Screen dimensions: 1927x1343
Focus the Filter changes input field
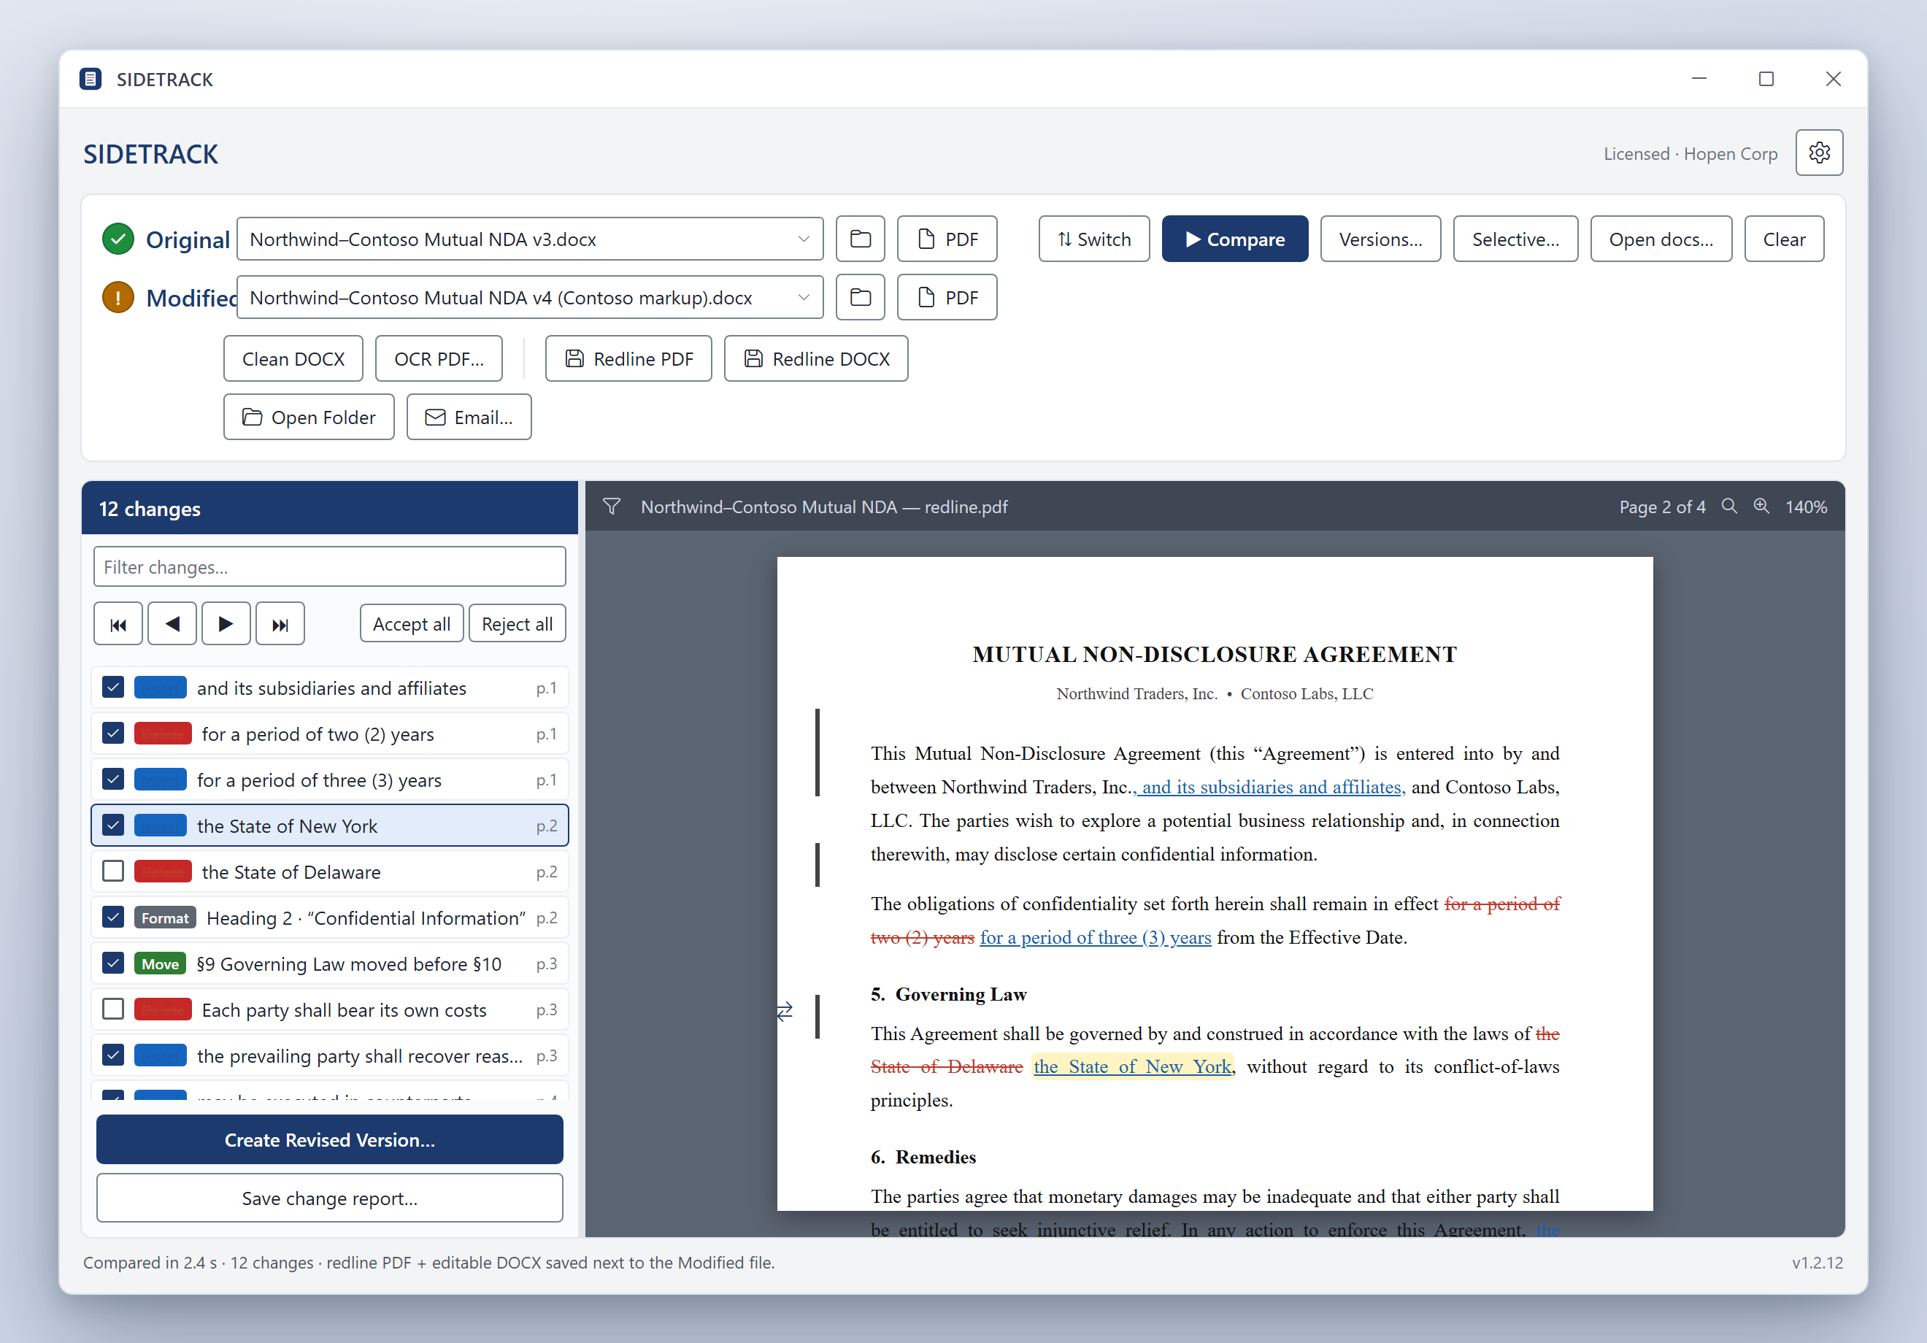(x=329, y=566)
